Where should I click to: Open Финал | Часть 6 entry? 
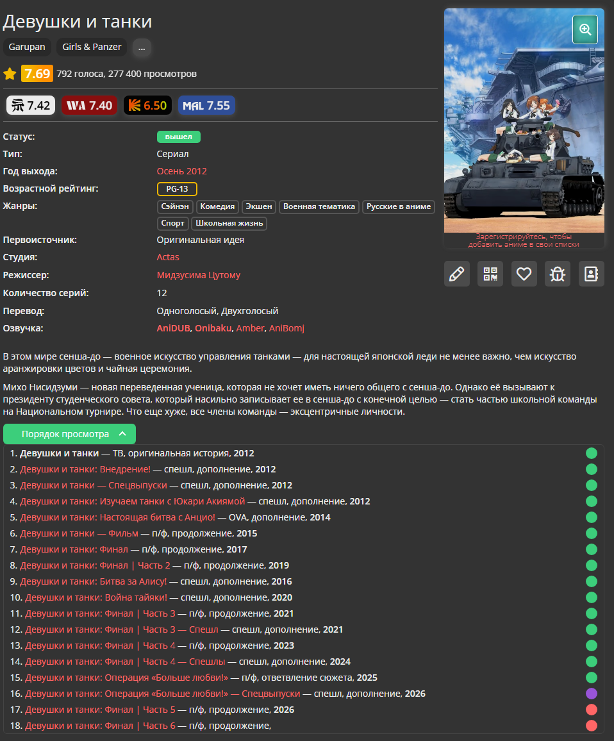pyautogui.click(x=100, y=726)
